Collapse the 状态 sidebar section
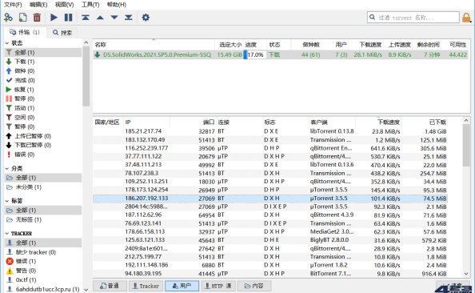This screenshot has width=475, height=293. click(7, 43)
